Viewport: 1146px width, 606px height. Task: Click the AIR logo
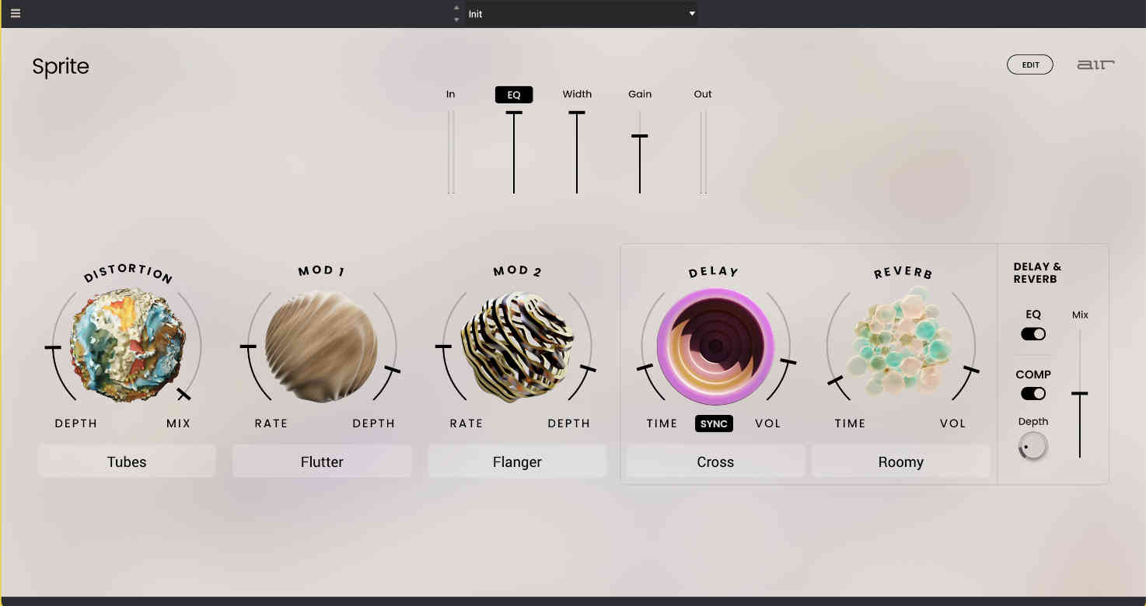click(1095, 65)
